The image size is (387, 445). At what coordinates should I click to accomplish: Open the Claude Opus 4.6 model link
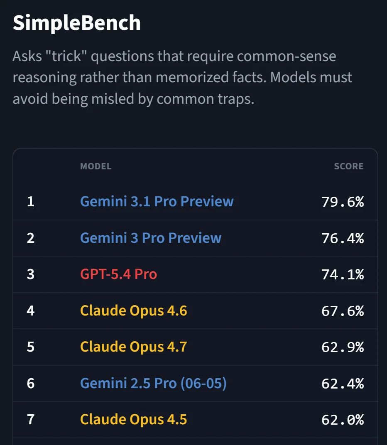click(x=133, y=311)
